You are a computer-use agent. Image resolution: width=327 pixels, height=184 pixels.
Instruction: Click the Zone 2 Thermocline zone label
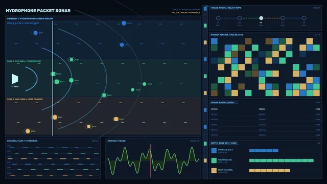tap(24, 61)
